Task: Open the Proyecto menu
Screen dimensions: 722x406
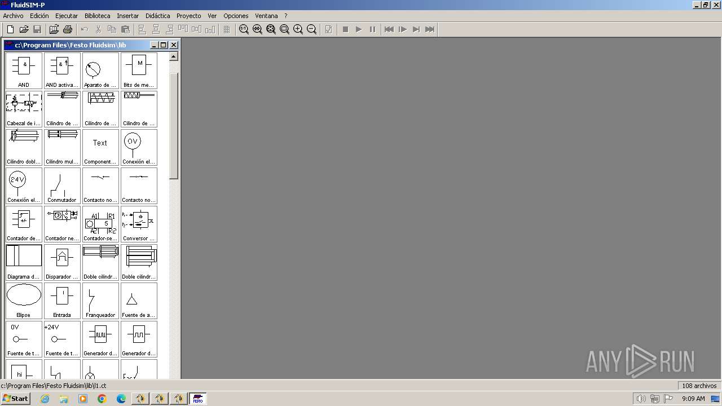Action: (x=189, y=16)
